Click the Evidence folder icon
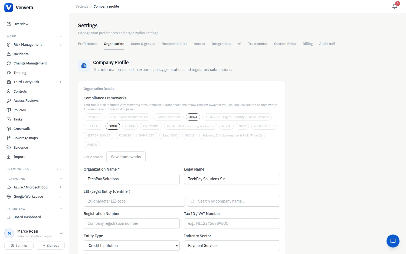Screen dimensions: 406x254 coord(9,147)
